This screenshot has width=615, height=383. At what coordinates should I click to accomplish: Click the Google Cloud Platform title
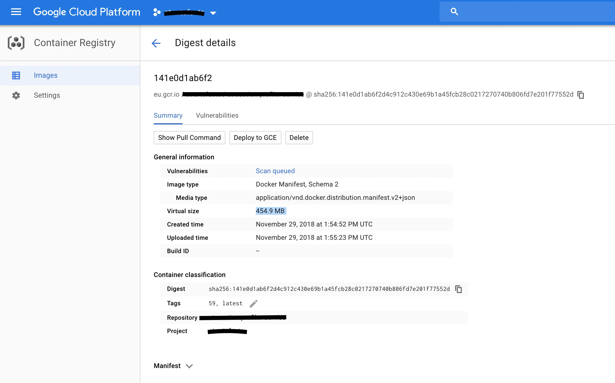(x=87, y=12)
